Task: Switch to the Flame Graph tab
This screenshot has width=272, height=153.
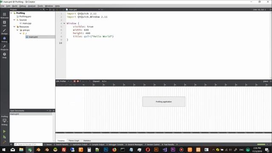Action: [x=74, y=141]
